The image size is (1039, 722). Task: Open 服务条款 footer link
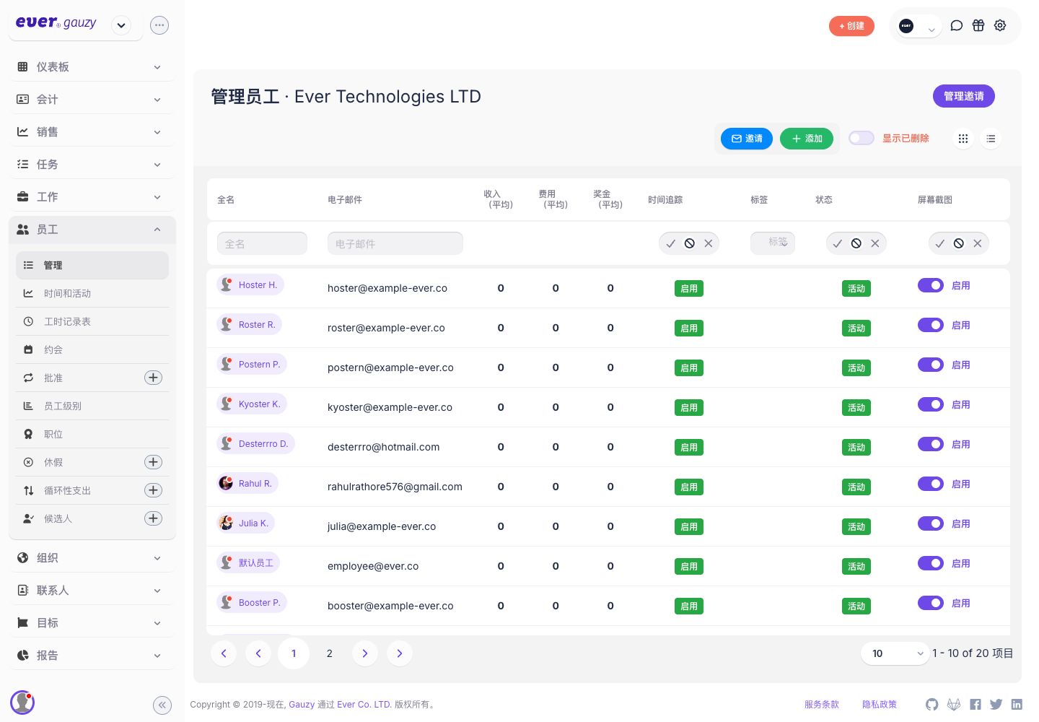pos(822,705)
